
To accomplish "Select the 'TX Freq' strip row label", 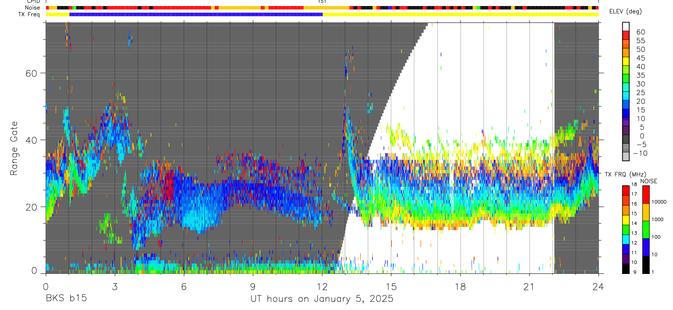I will [30, 14].
